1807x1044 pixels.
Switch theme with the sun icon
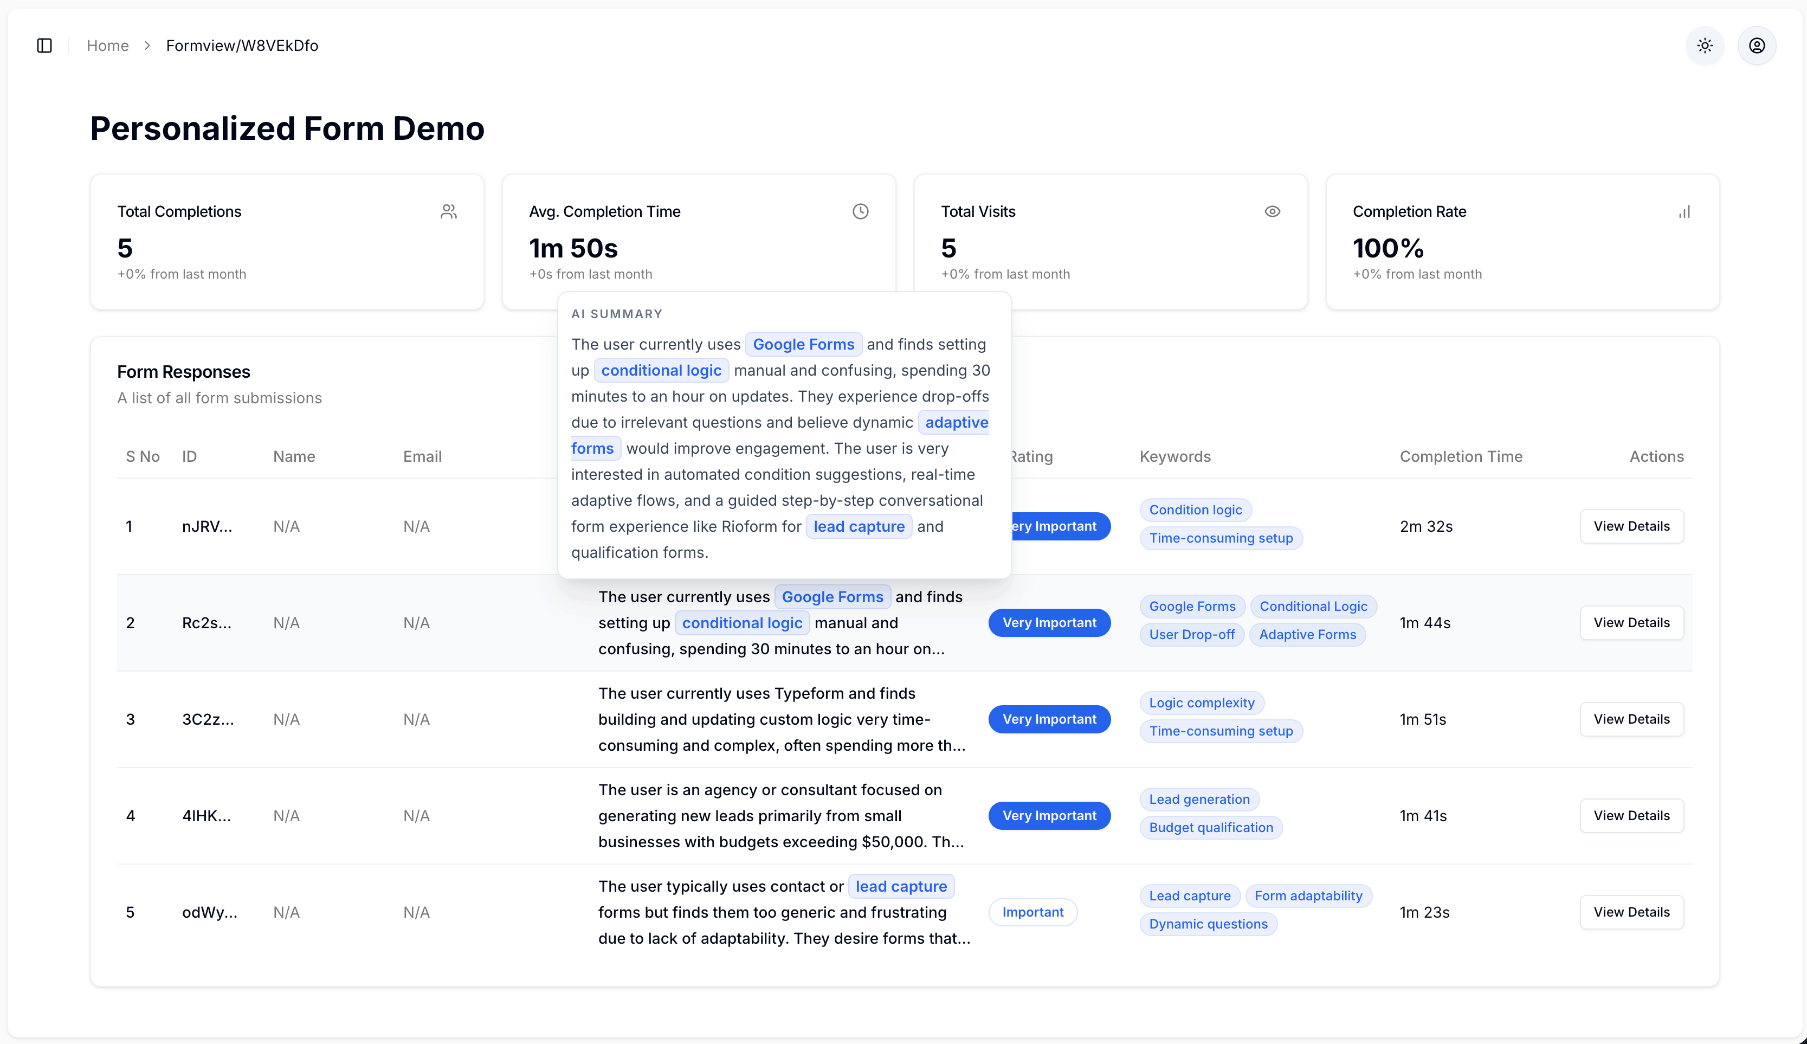point(1705,46)
